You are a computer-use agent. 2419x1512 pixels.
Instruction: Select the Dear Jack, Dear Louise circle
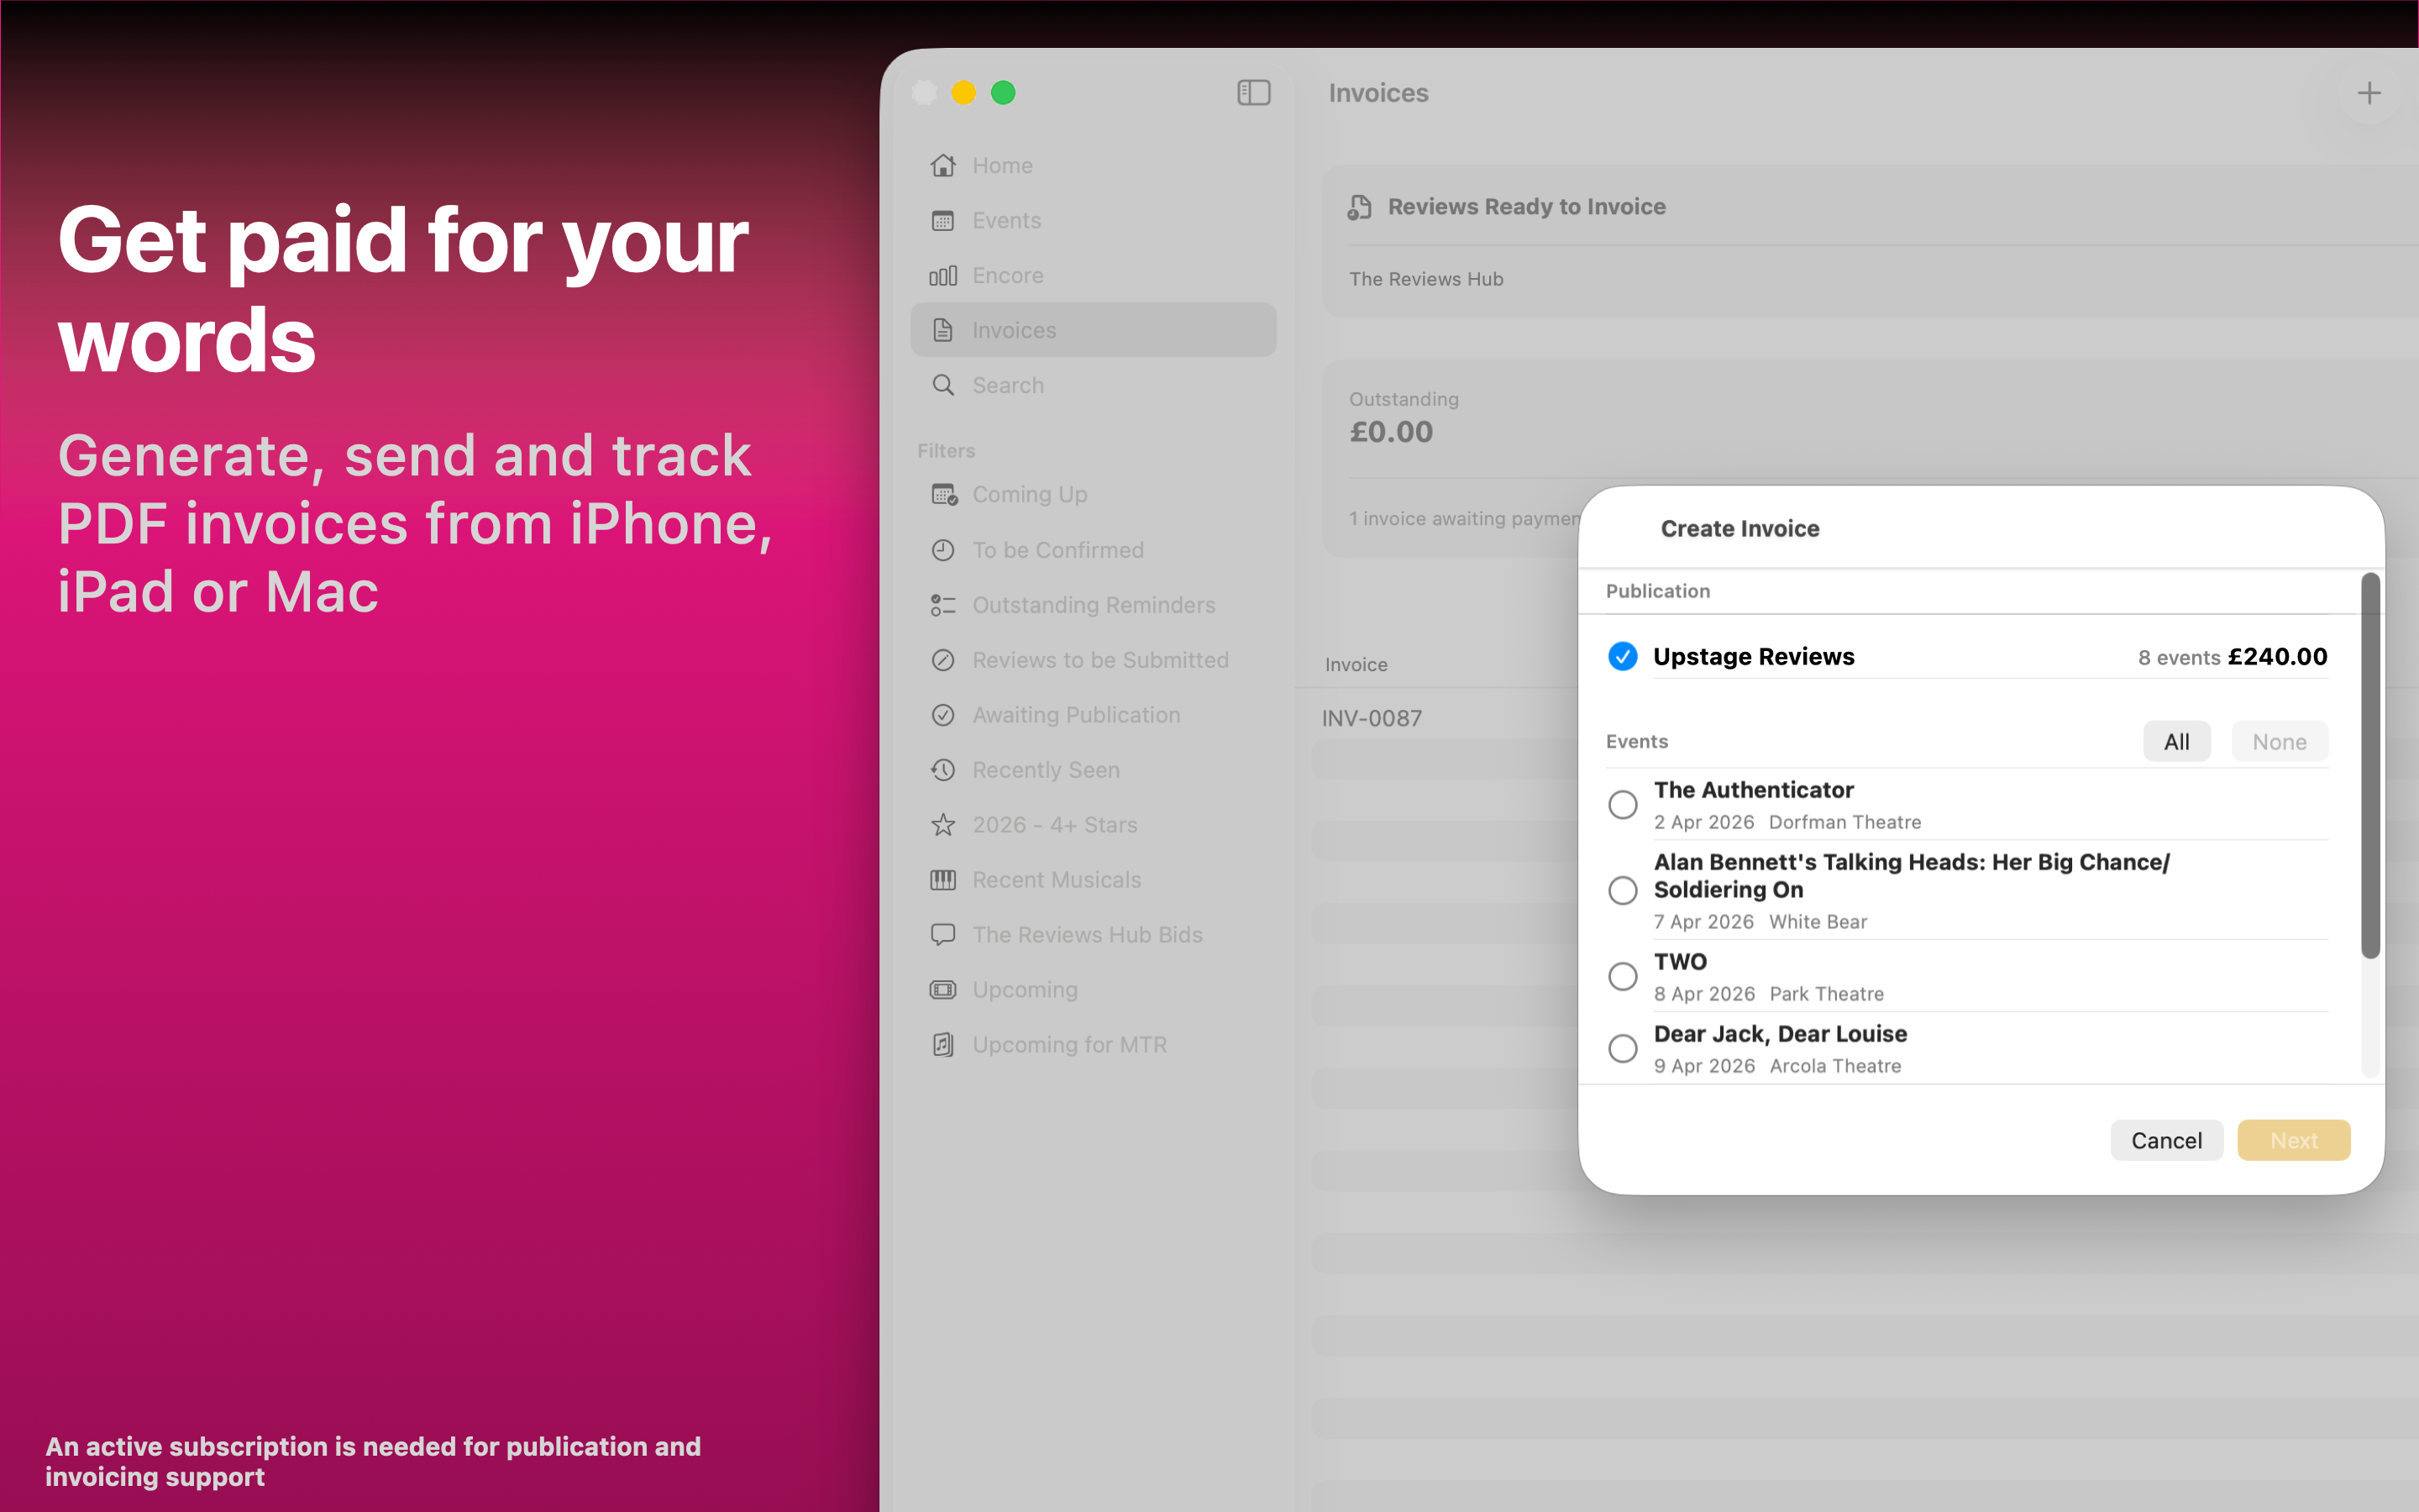1623,1049
